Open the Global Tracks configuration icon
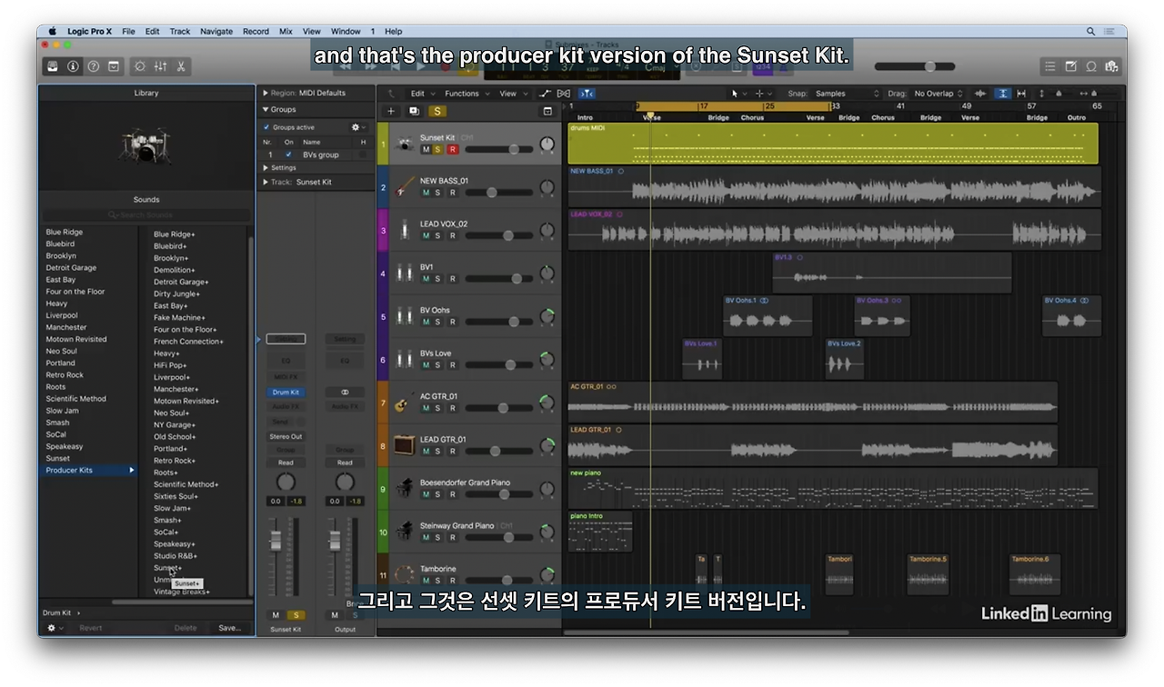Image resolution: width=1164 pixels, height=687 pixels. pos(547,111)
